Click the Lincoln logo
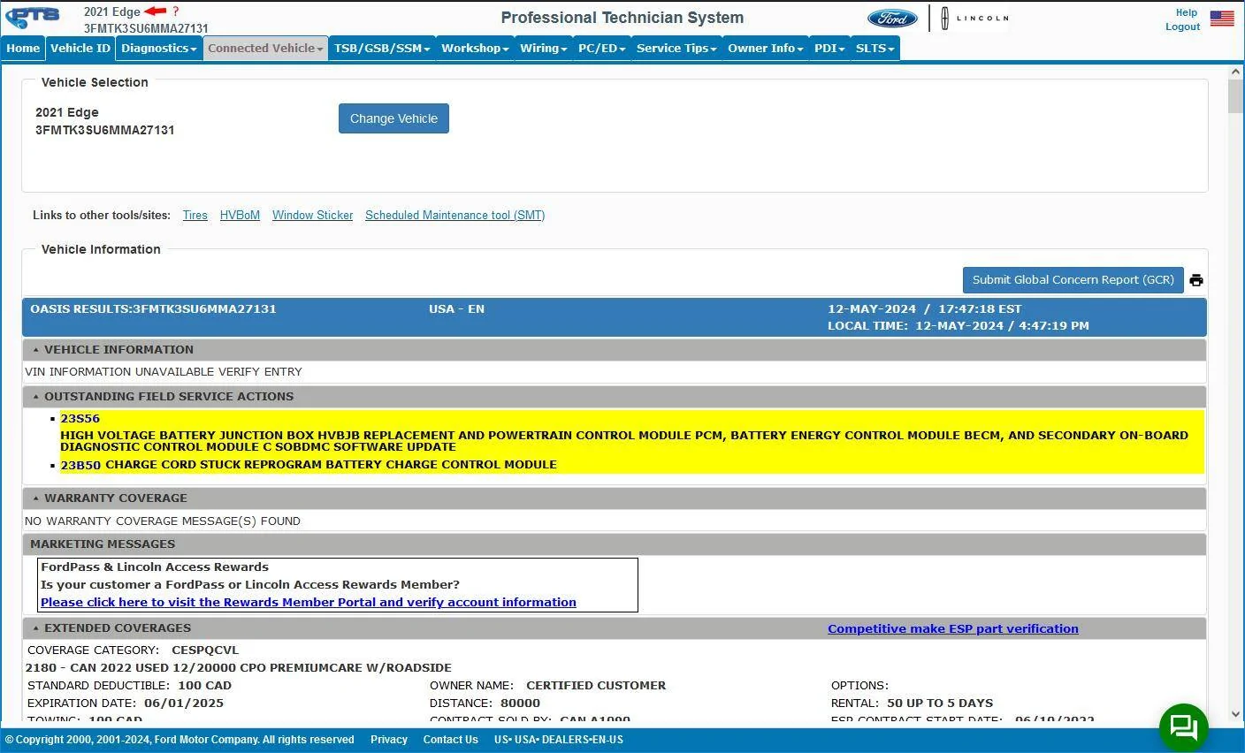 [x=974, y=18]
